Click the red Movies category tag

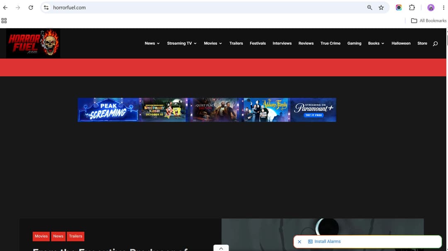tap(41, 236)
